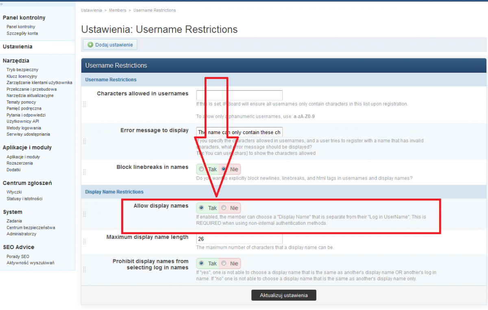Choose Nie for Prohibit display names from log in names
Viewport: 488px width, 310px height.
[x=224, y=263]
